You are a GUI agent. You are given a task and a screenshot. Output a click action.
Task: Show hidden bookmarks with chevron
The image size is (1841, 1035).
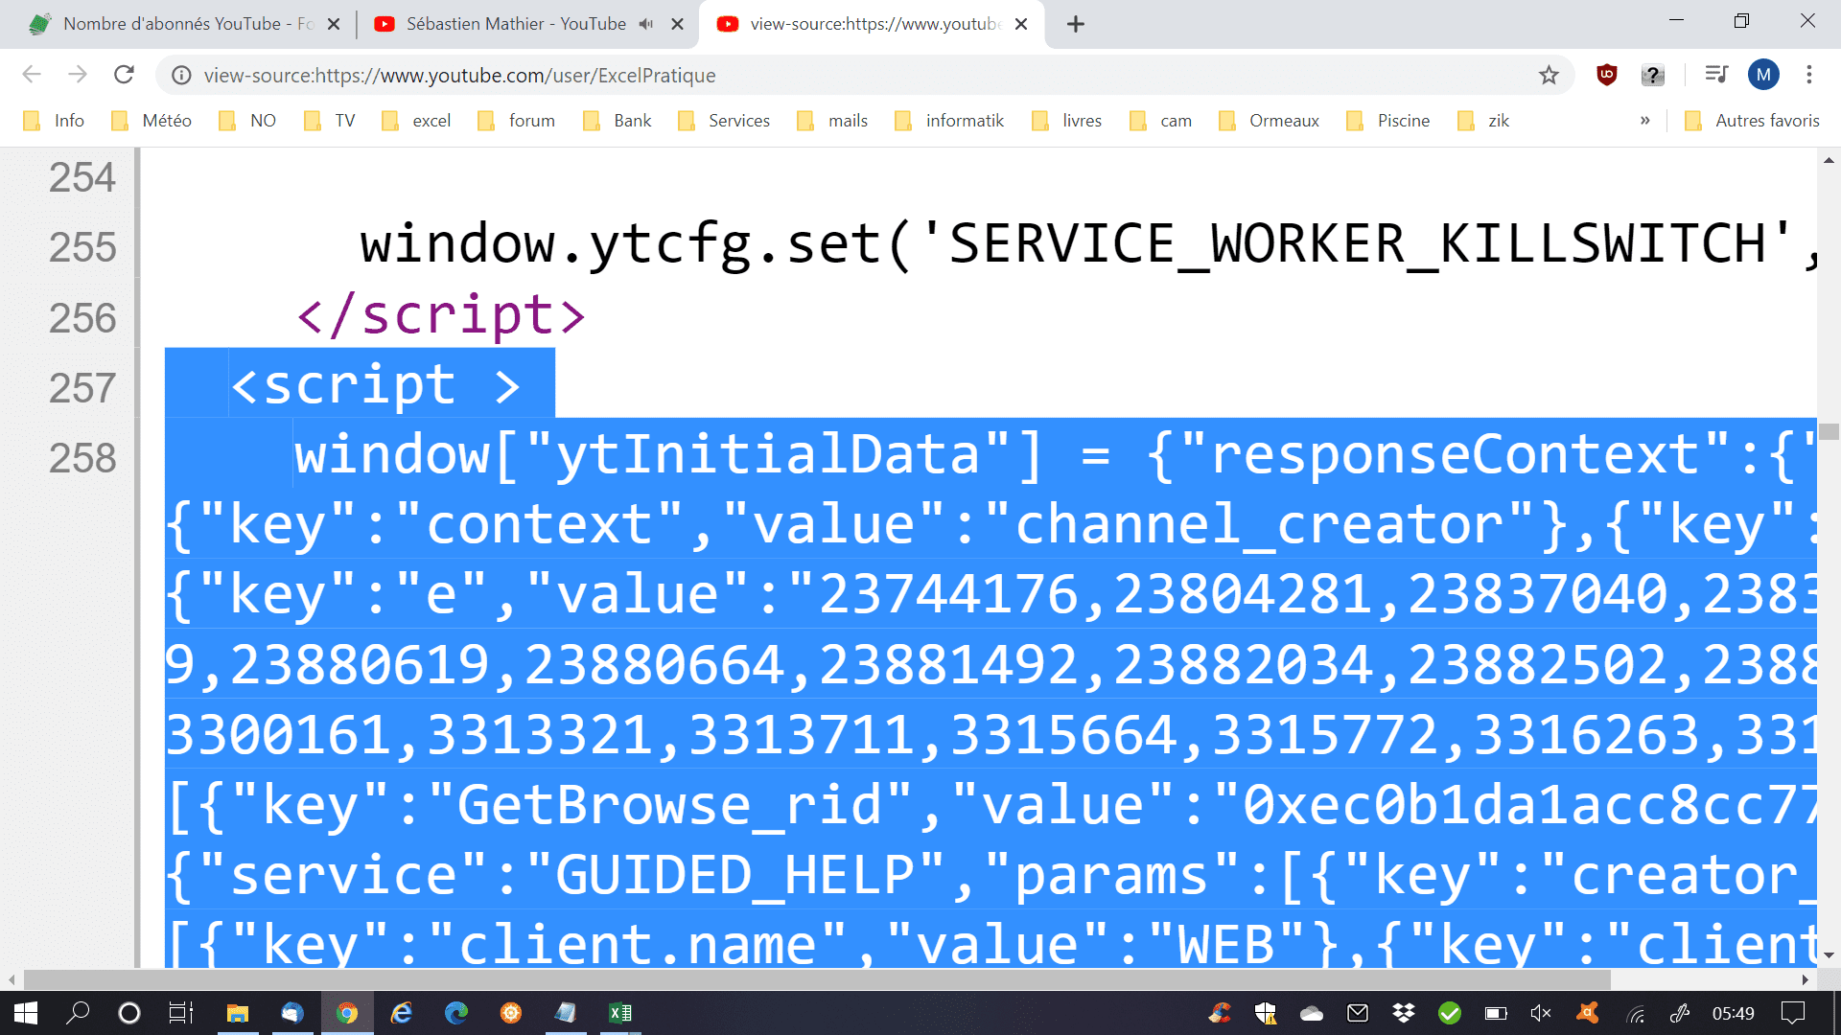point(1645,121)
